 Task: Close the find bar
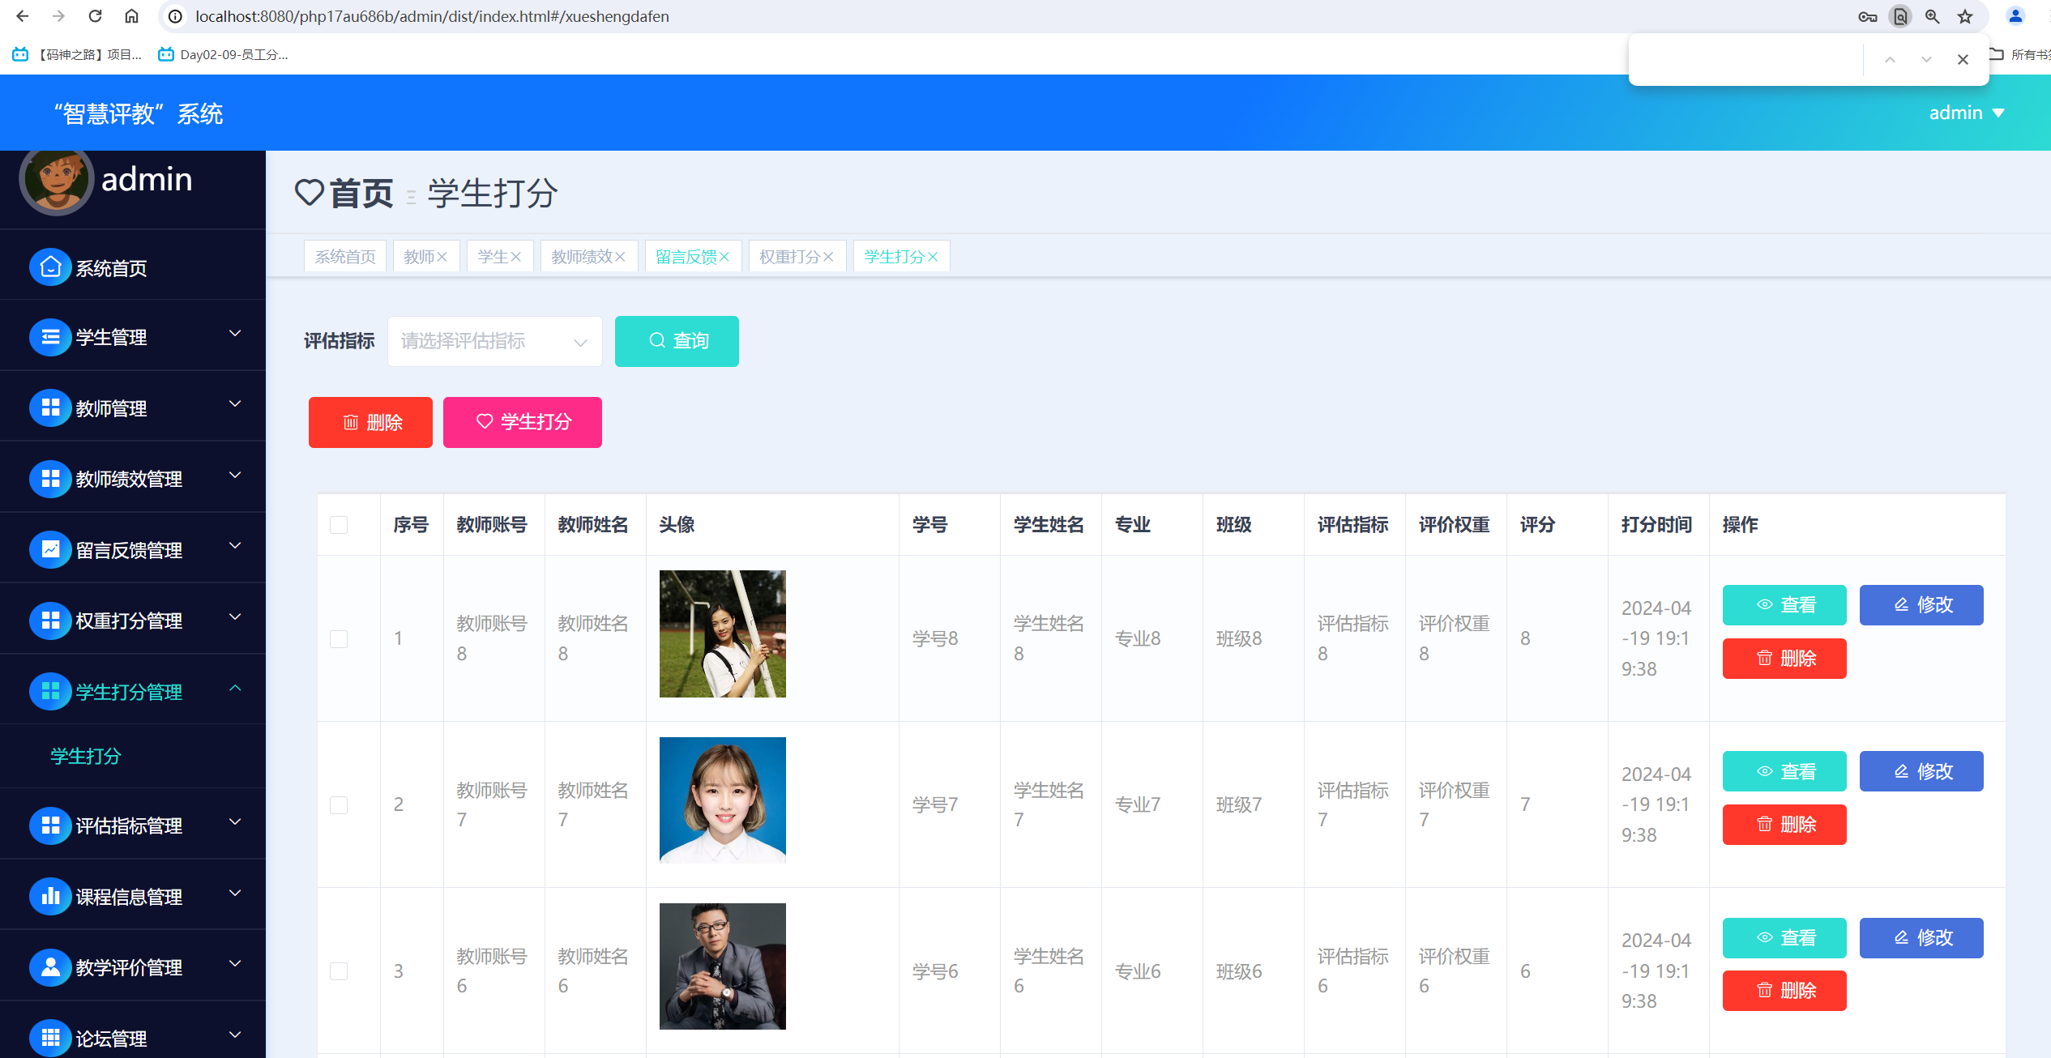1963,59
